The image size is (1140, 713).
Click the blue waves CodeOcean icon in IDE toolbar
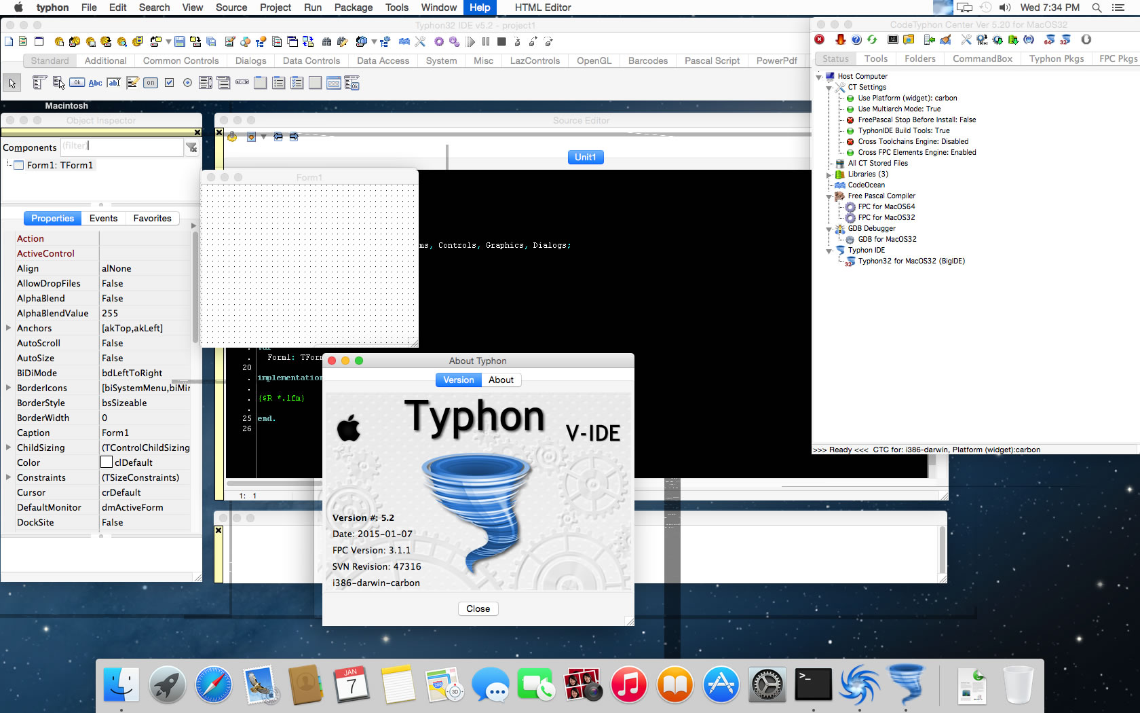[x=404, y=41]
